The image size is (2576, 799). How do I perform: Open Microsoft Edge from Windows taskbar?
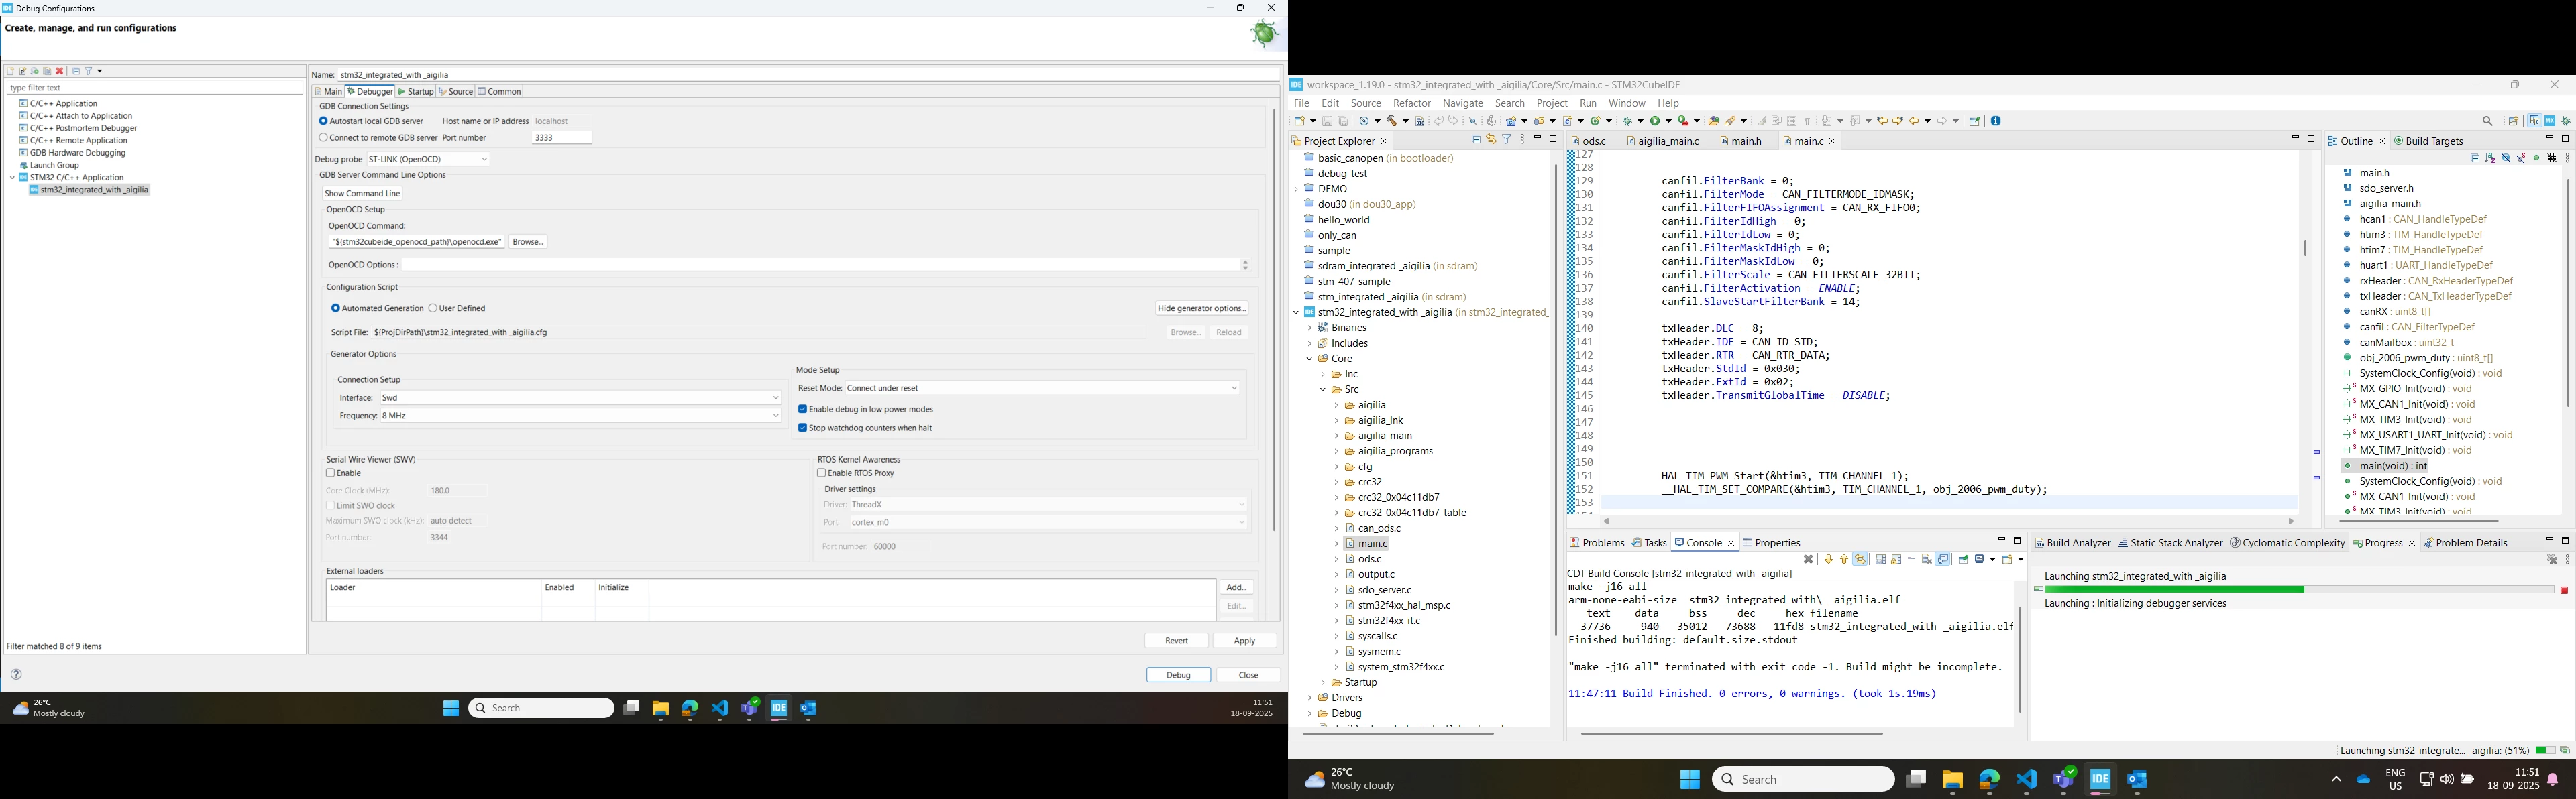tap(1989, 780)
